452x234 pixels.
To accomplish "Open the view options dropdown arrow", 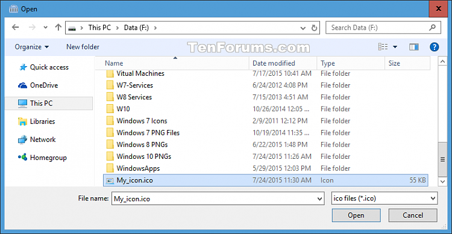I will click(x=395, y=47).
